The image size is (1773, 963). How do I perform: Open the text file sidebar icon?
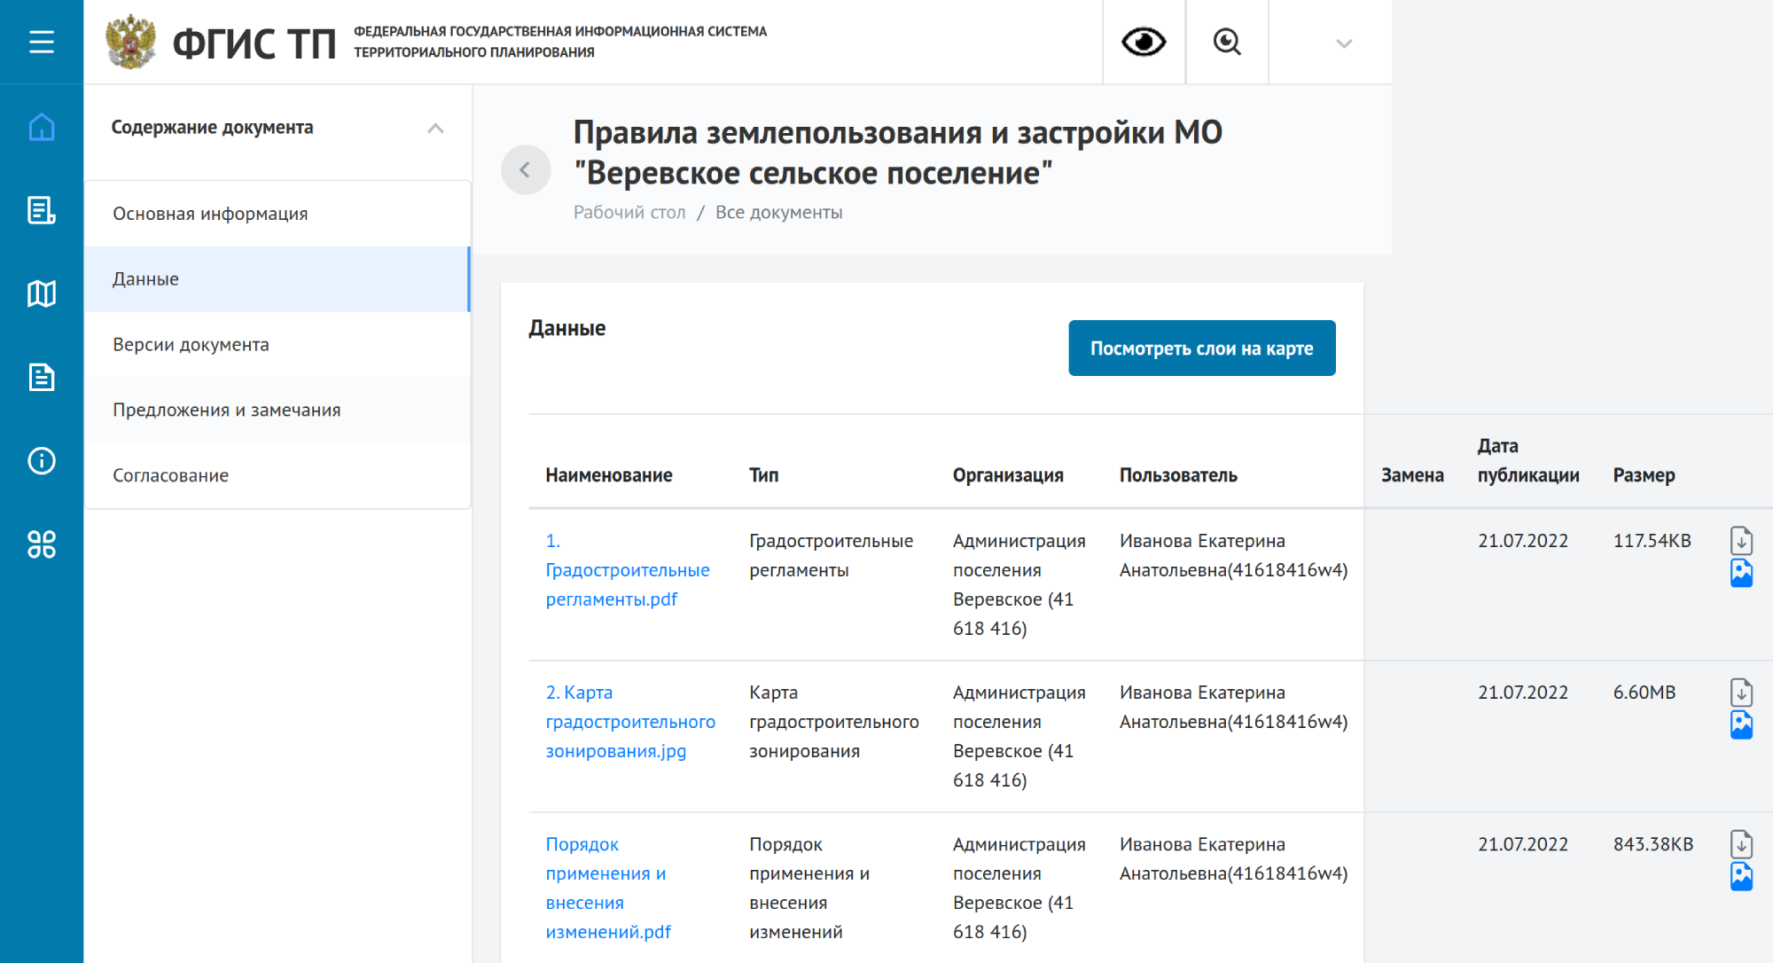(x=42, y=377)
